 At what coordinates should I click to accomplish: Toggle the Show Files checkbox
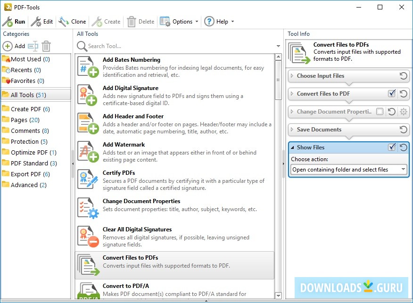[x=392, y=147]
